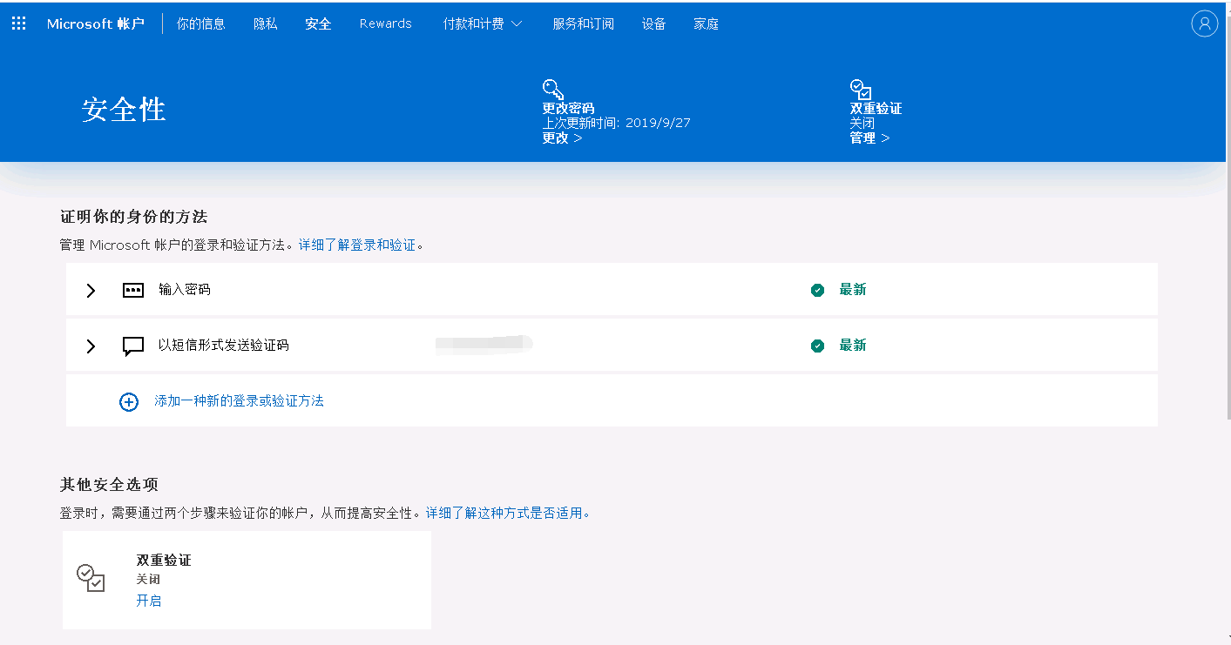The width and height of the screenshot is (1231, 645).
Task: Switch to the 设备 page
Action: coord(653,24)
